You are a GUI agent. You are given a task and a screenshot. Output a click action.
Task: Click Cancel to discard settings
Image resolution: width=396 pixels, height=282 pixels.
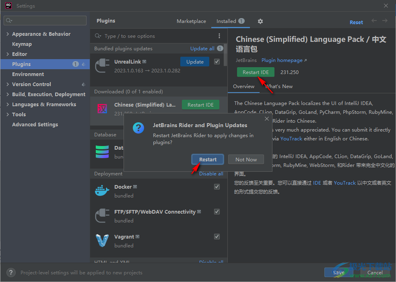point(375,273)
